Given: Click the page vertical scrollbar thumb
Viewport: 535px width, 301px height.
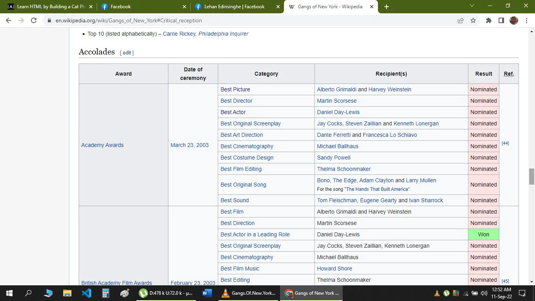Looking at the screenshot, I should tap(531, 176).
